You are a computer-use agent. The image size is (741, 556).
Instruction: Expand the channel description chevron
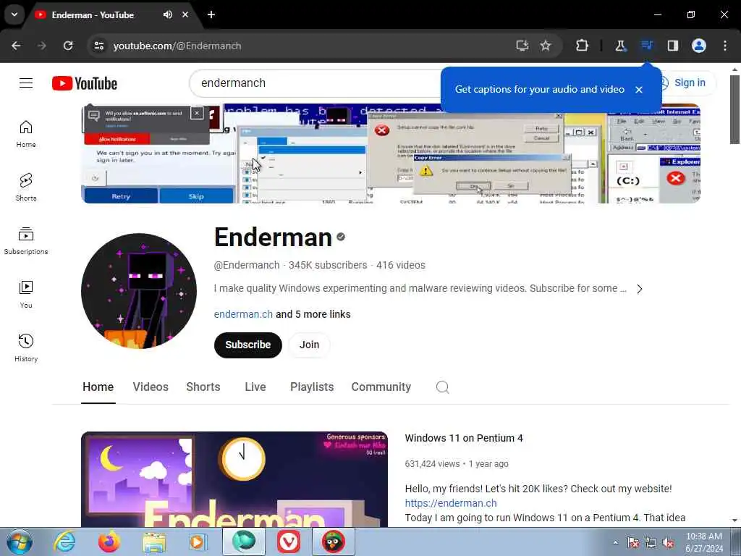coord(640,289)
